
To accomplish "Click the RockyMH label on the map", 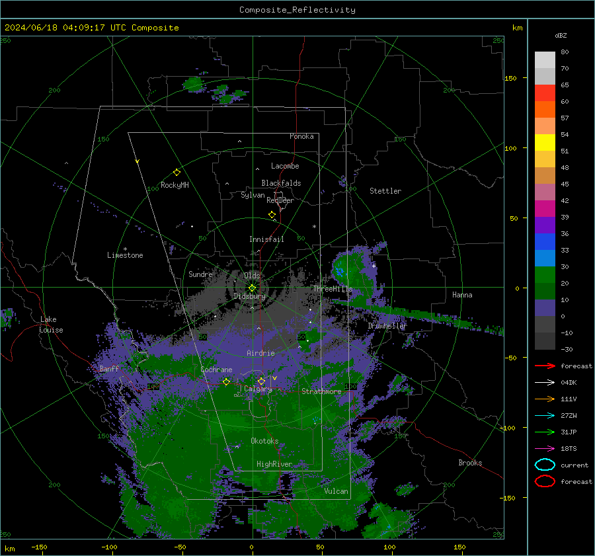I will [x=175, y=185].
